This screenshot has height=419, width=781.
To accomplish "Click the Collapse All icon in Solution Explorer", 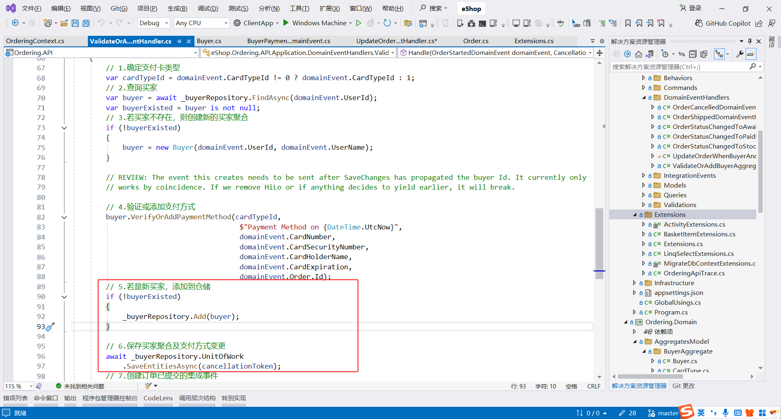I will click(693, 54).
